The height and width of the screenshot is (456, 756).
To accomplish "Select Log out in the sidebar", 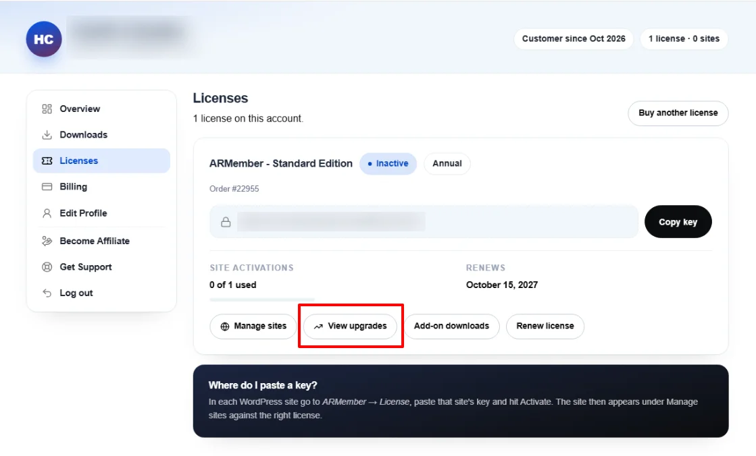I will point(101,293).
